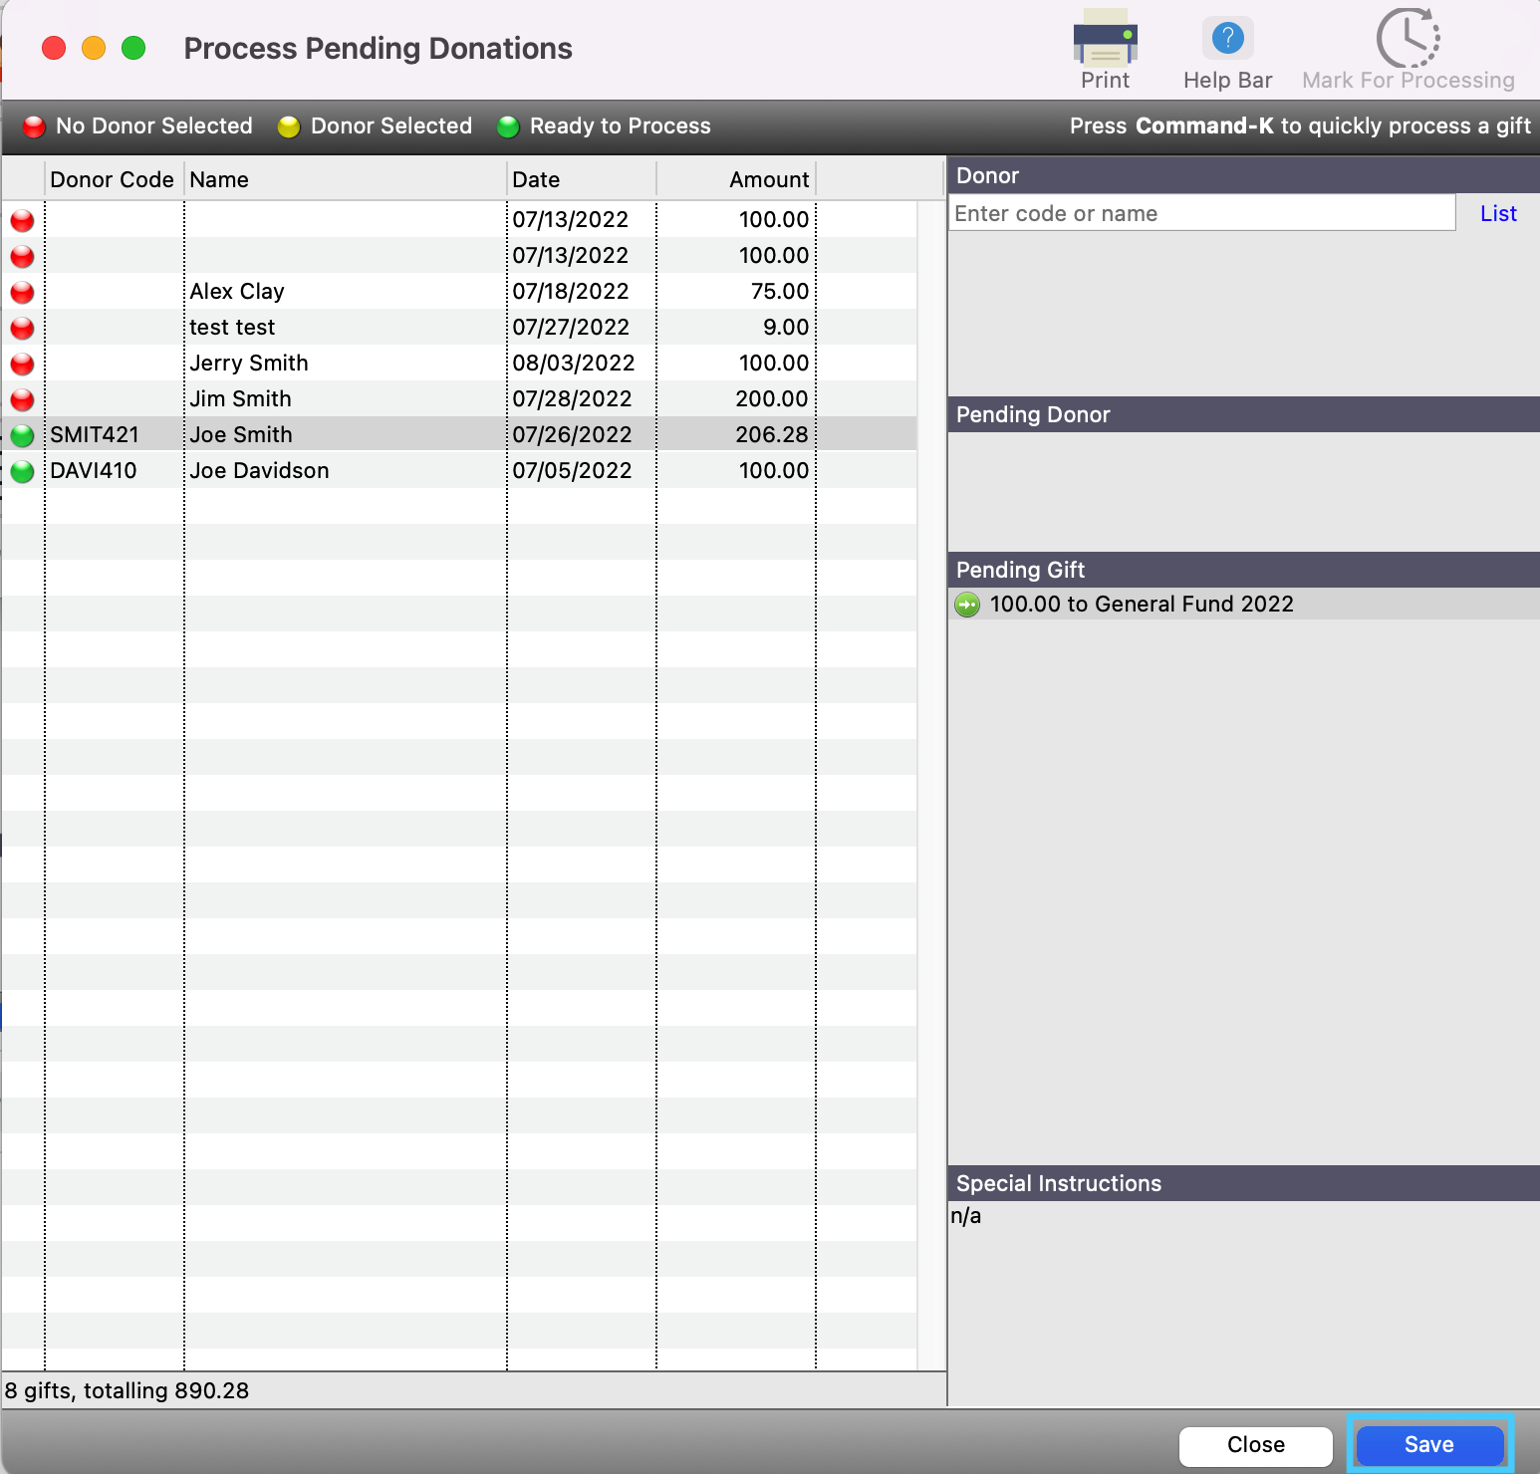The image size is (1540, 1474).
Task: Select the 100.00 to General Fund 2022 gift
Action: tap(1141, 605)
